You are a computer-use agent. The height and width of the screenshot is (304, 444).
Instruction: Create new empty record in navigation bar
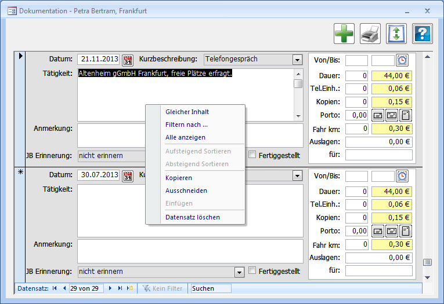pos(129,288)
